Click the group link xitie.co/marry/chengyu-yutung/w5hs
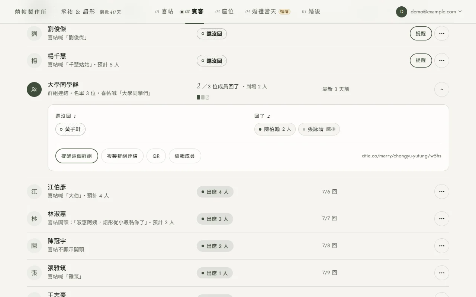The height and width of the screenshot is (297, 476). [x=401, y=156]
